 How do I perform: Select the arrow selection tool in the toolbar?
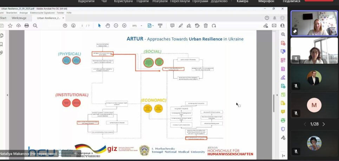(x=99, y=26)
